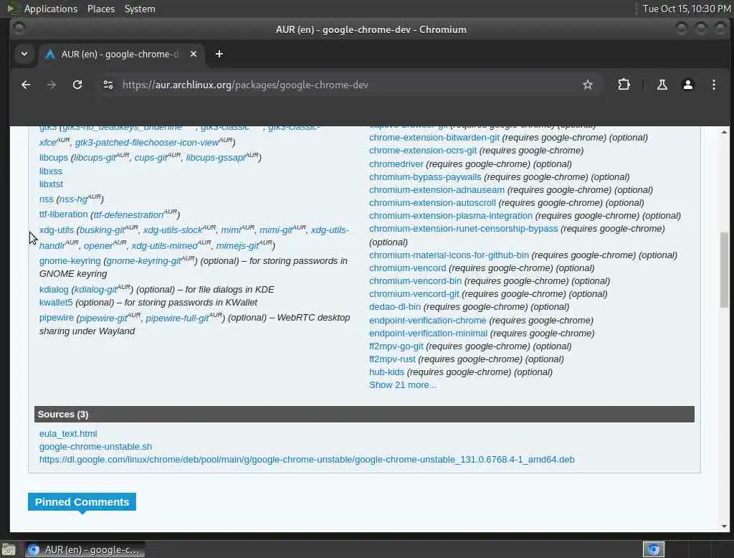This screenshot has height=558, width=734.
Task: Open chromium-vencord-git link
Action: coord(414,294)
